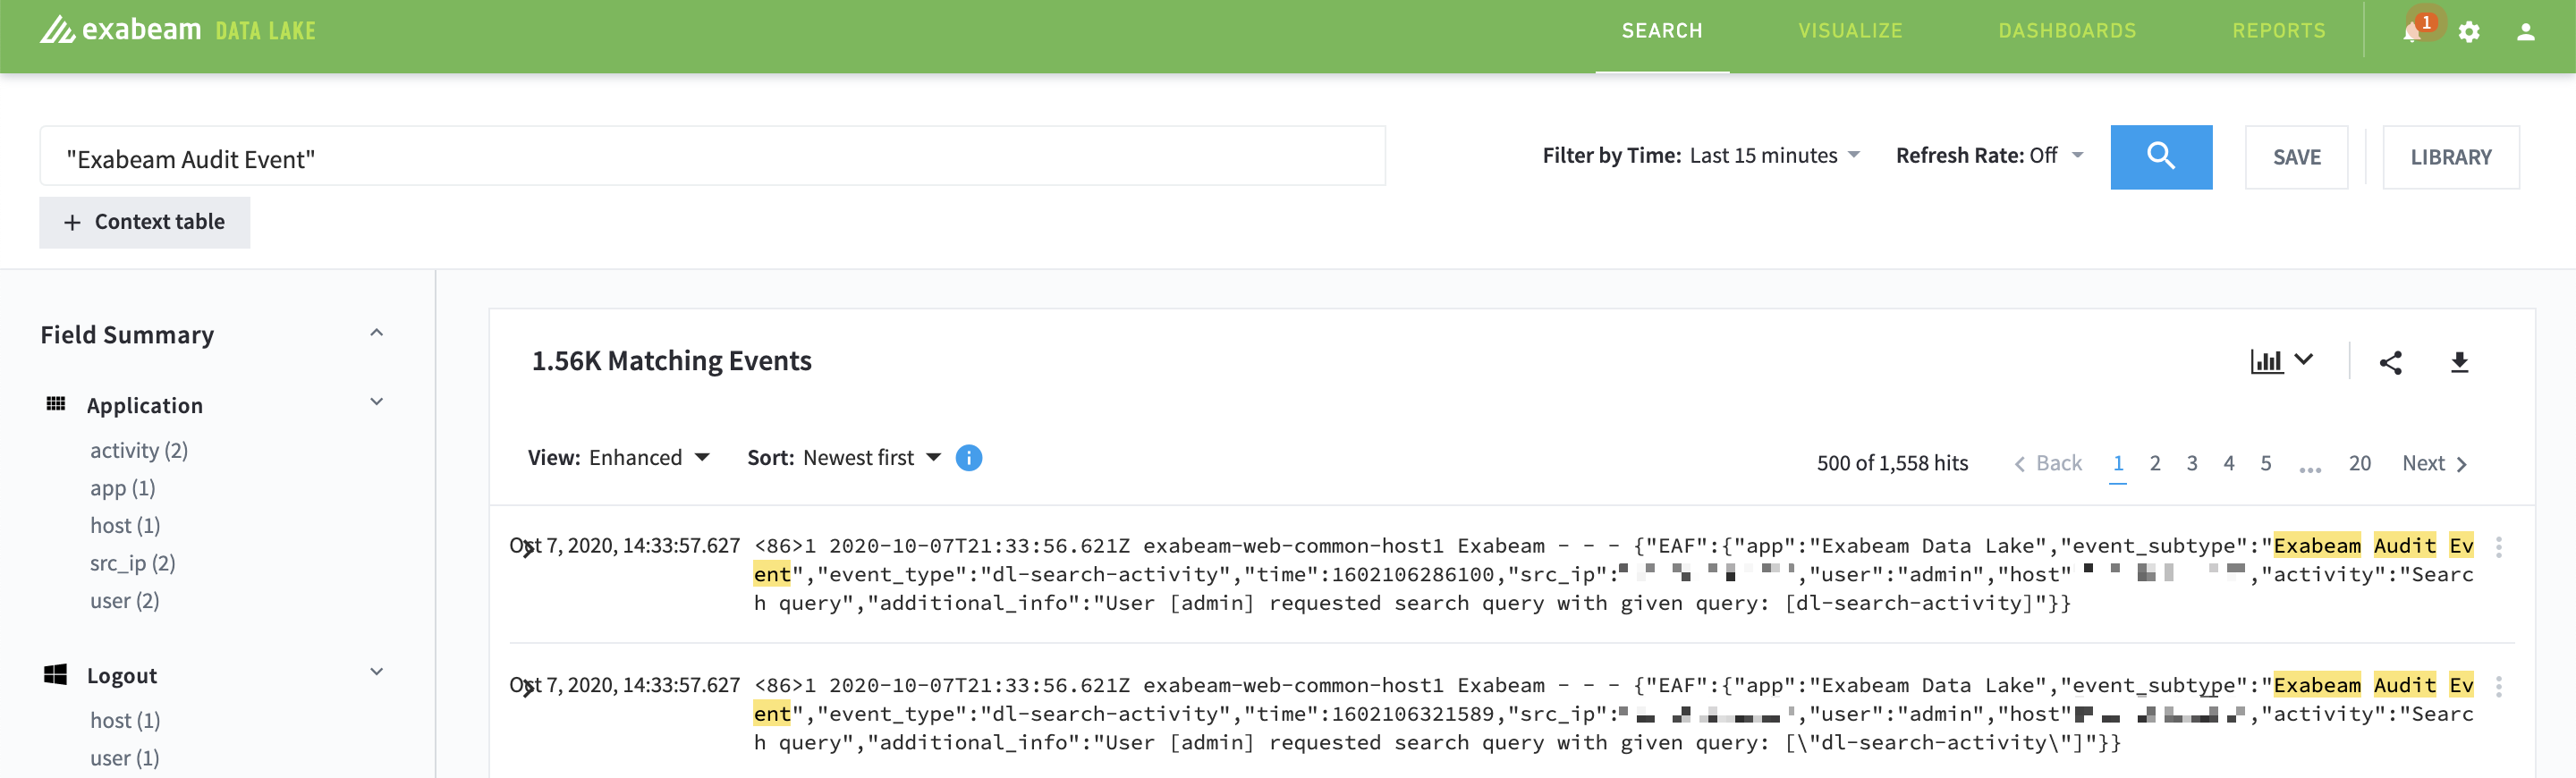The width and height of the screenshot is (2576, 778).
Task: Click the Logout Windows icon
Action: click(x=56, y=674)
